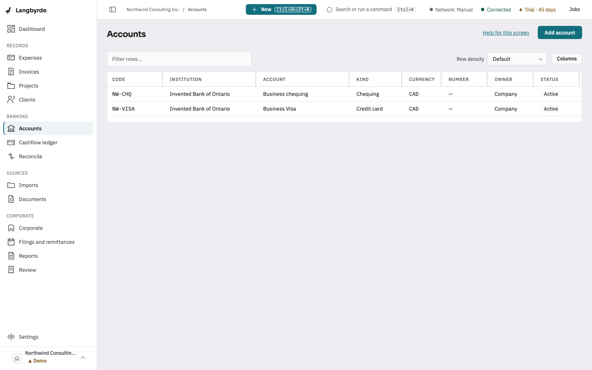Click the Business Visa account name
This screenshot has width=592, height=370.
[x=280, y=109]
